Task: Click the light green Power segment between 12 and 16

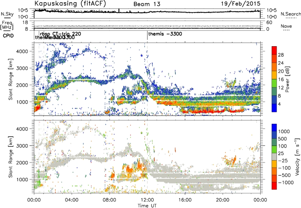Action: tap(274, 83)
